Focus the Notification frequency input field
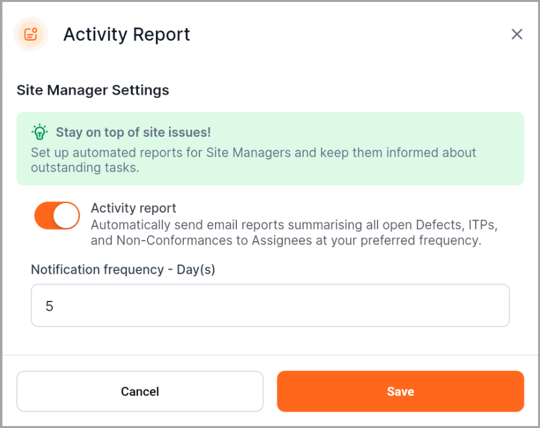The width and height of the screenshot is (540, 428). coord(270,305)
